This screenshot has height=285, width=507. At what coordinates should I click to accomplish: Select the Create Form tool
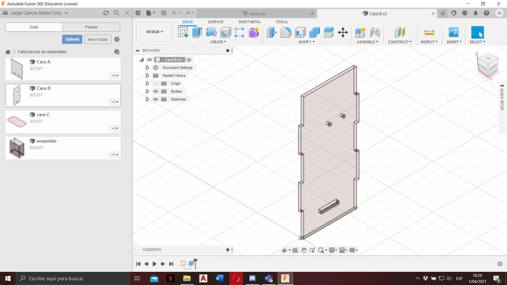[x=254, y=32]
